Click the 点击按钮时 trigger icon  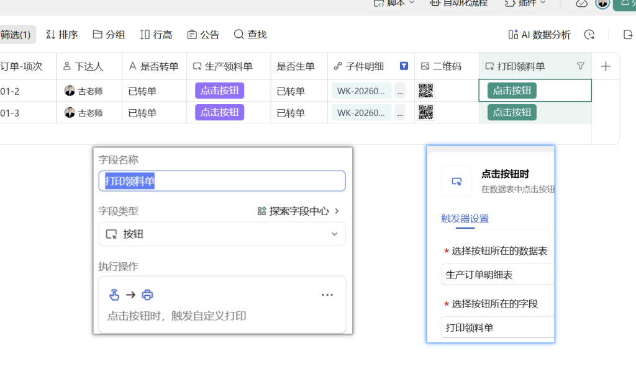(457, 182)
